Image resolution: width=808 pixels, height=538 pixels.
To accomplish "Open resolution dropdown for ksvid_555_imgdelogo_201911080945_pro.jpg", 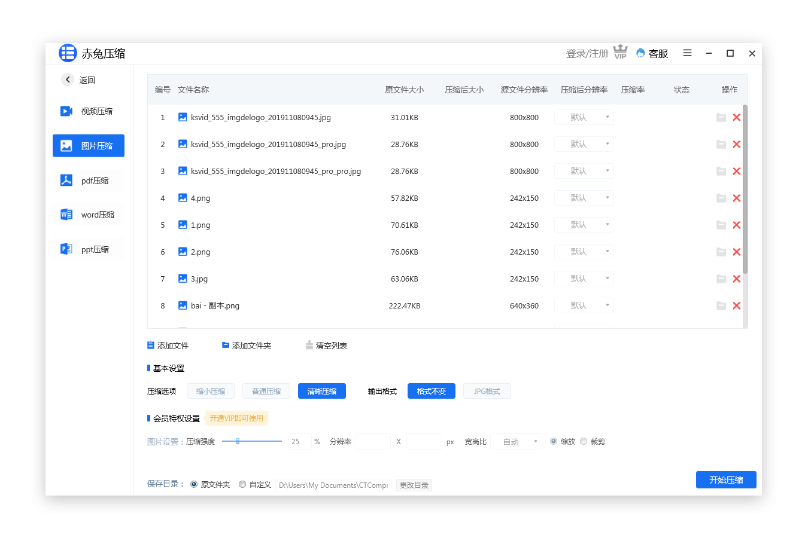I will pyautogui.click(x=584, y=144).
